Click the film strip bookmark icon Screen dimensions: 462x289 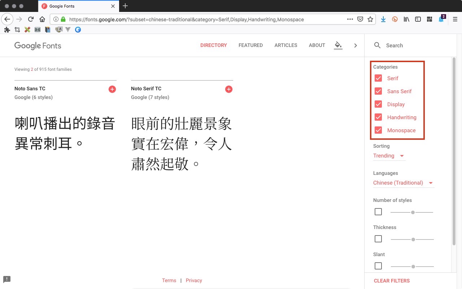point(38,30)
